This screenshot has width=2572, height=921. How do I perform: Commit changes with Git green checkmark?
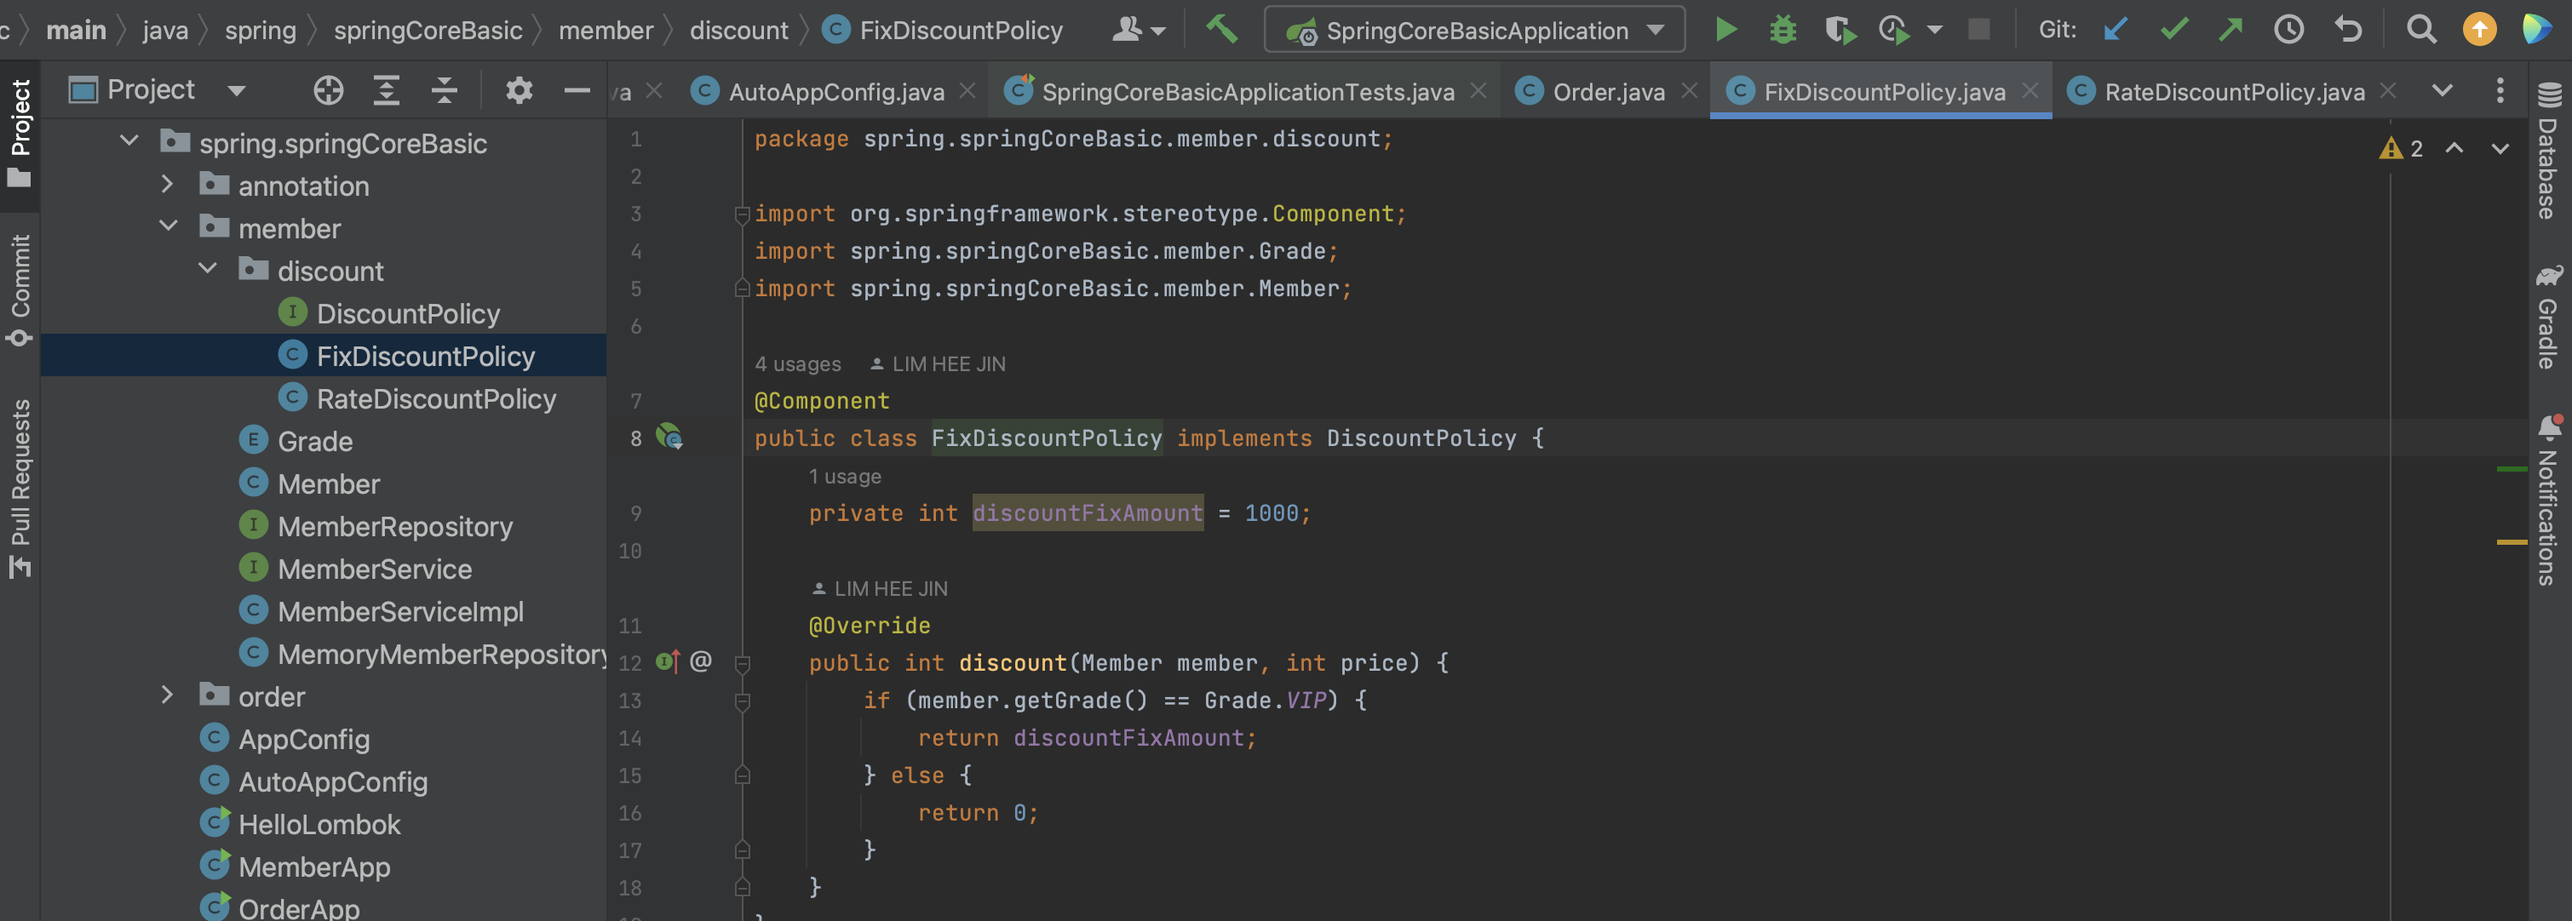point(2173,30)
